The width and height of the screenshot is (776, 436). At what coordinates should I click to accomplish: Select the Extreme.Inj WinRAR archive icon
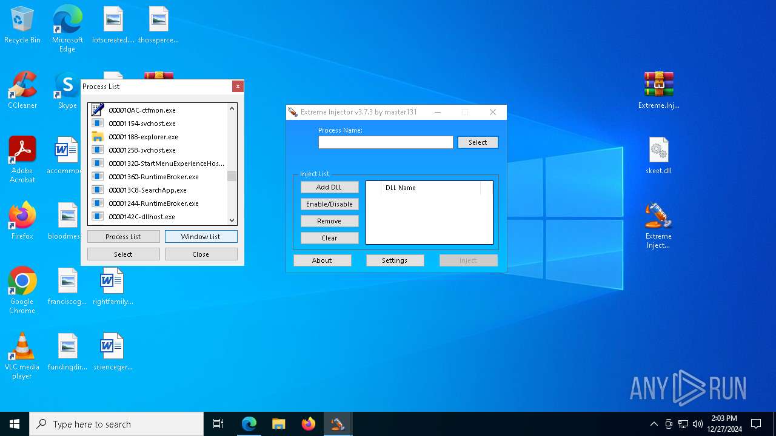pyautogui.click(x=659, y=91)
